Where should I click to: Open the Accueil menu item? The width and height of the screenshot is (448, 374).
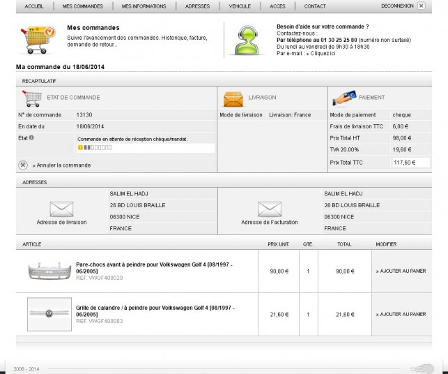pos(34,6)
